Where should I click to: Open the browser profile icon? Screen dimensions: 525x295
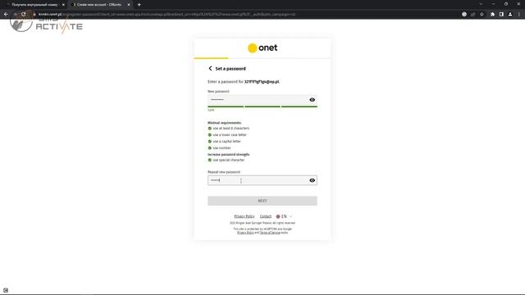tap(510, 15)
